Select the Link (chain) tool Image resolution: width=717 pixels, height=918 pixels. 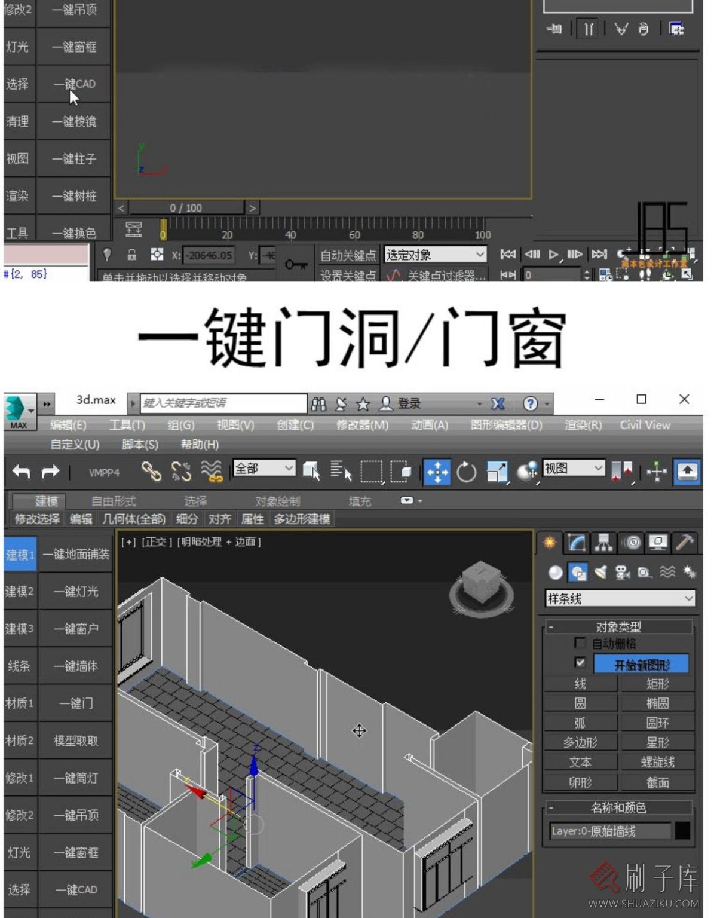pyautogui.click(x=151, y=472)
